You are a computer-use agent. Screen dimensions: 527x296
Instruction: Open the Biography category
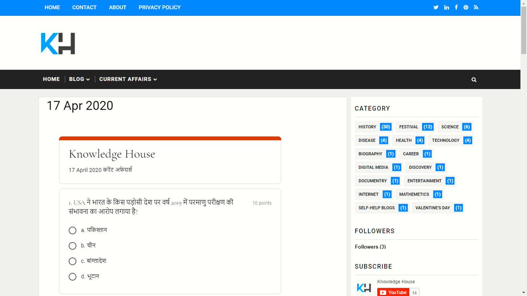(x=376, y=154)
